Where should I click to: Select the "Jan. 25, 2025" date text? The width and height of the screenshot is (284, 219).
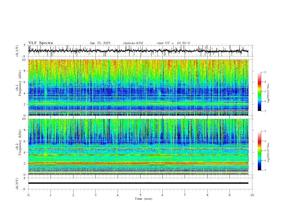coord(100,43)
